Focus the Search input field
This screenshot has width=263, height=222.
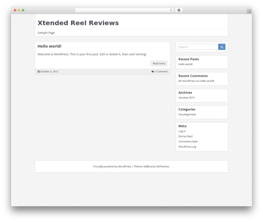(x=198, y=47)
